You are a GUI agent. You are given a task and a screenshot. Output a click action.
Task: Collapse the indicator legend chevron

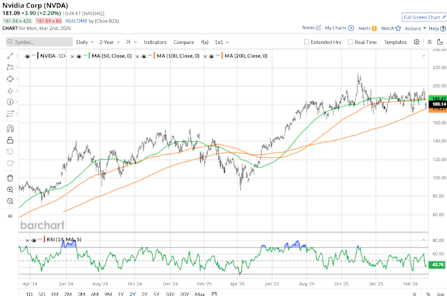(x=423, y=56)
